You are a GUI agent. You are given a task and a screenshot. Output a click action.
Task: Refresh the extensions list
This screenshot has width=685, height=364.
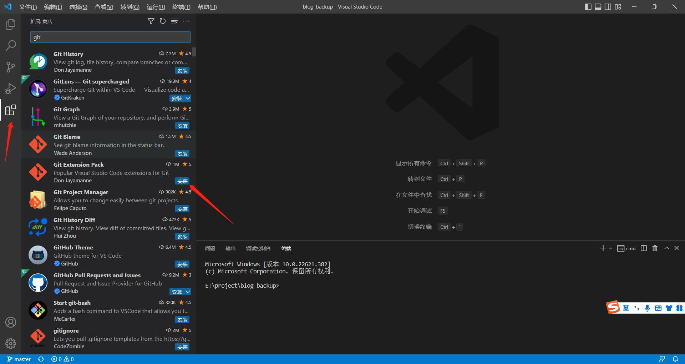coord(163,21)
